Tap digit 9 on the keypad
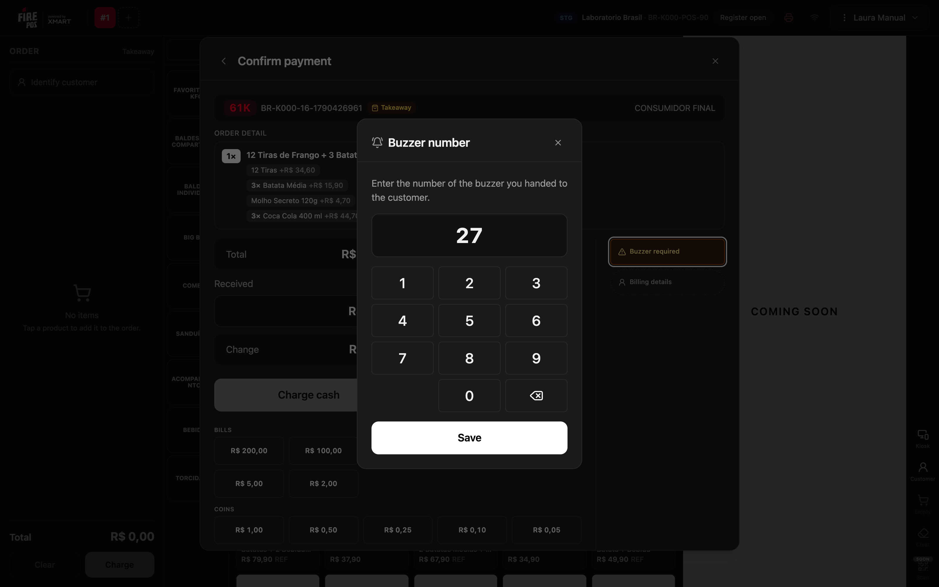The height and width of the screenshot is (587, 939). pyautogui.click(x=536, y=358)
